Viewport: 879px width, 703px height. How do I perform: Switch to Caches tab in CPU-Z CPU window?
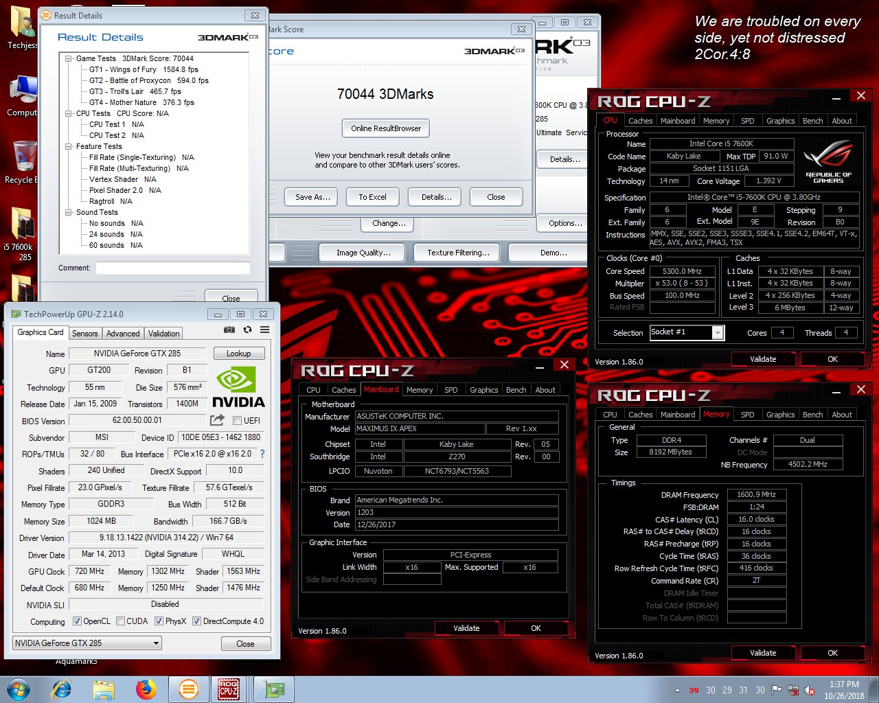pyautogui.click(x=641, y=121)
